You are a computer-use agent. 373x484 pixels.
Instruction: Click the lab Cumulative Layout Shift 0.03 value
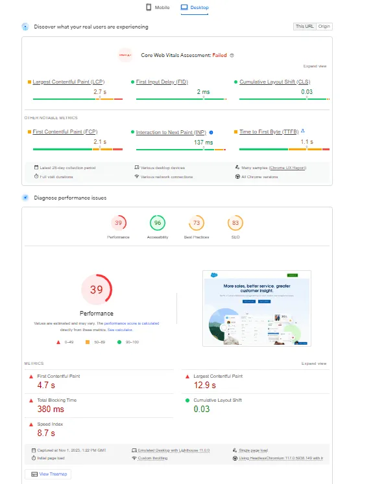click(x=202, y=409)
